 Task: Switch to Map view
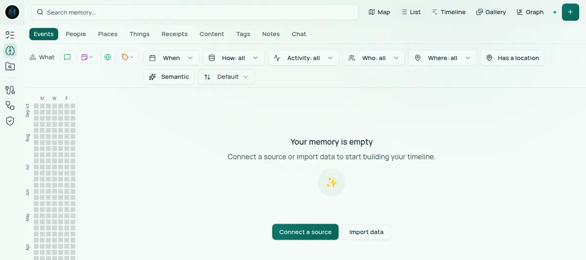point(379,12)
